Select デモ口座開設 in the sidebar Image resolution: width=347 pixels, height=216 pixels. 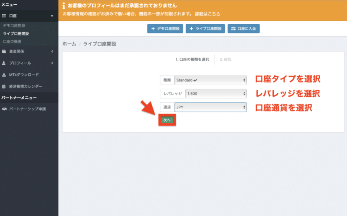[x=14, y=26]
